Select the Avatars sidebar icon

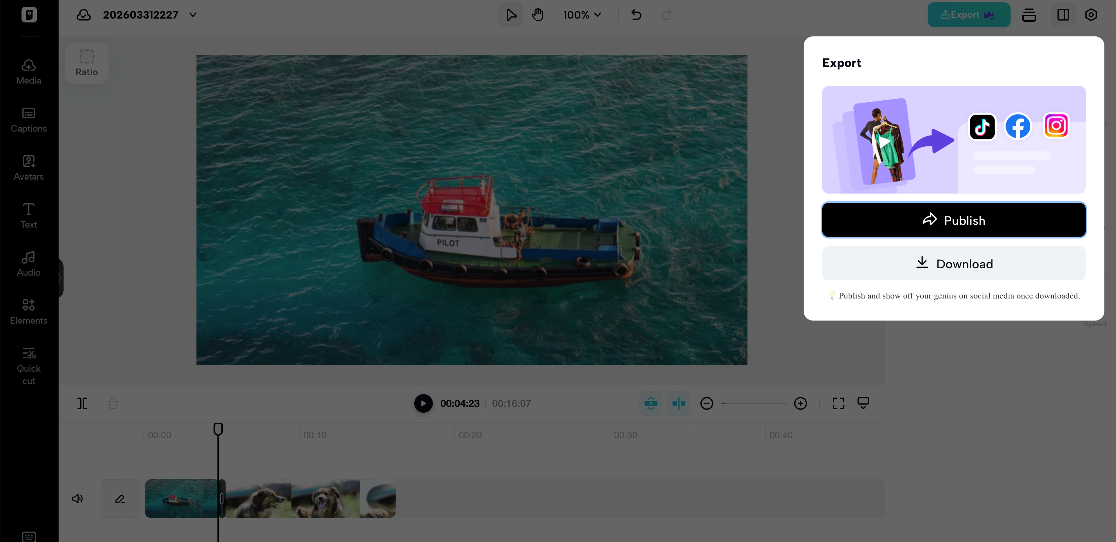point(28,168)
